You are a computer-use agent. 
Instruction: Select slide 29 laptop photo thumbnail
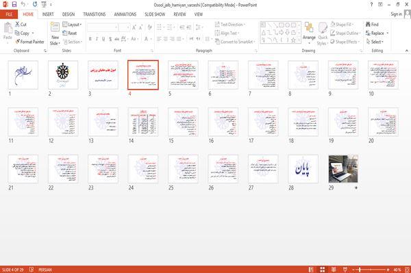[343, 169]
